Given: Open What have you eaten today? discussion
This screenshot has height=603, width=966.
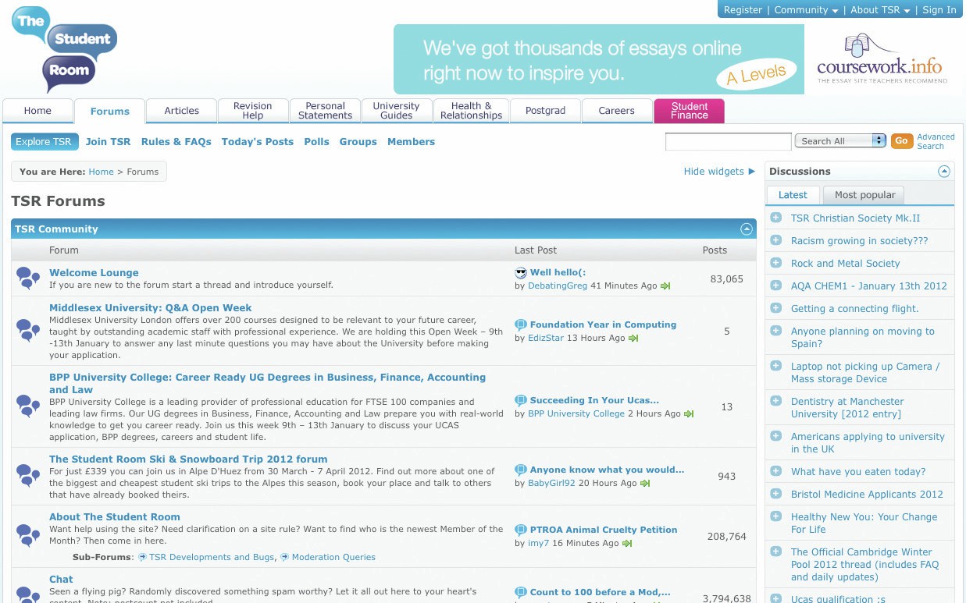Looking at the screenshot, I should [858, 472].
